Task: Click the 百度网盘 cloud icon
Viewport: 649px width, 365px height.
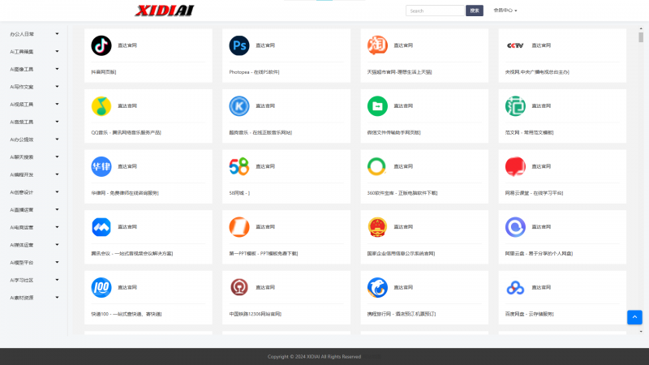Action: (515, 287)
